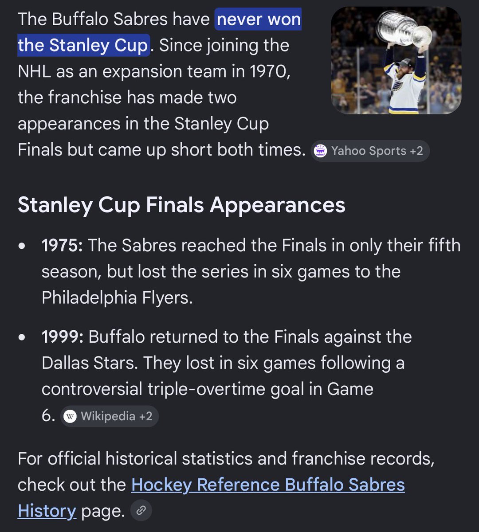This screenshot has width=479, height=532.
Task: Follow the Hockey Reference Buffalo Sabres History link
Action: [x=211, y=497]
